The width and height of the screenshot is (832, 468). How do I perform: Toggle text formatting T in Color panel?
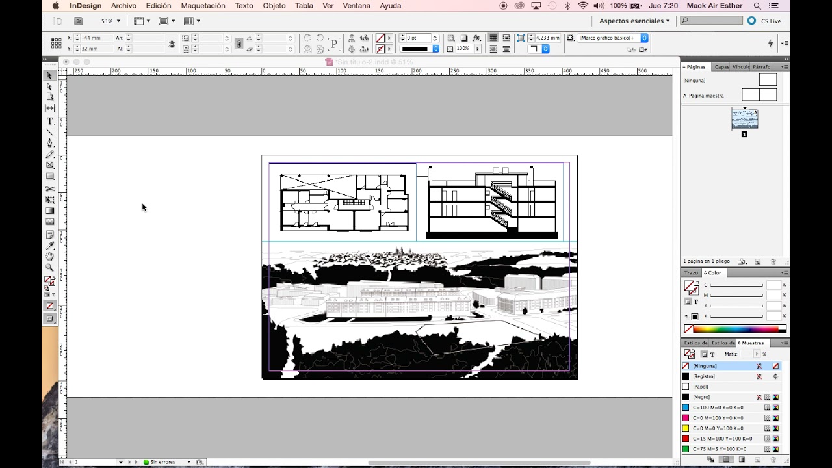[695, 302]
